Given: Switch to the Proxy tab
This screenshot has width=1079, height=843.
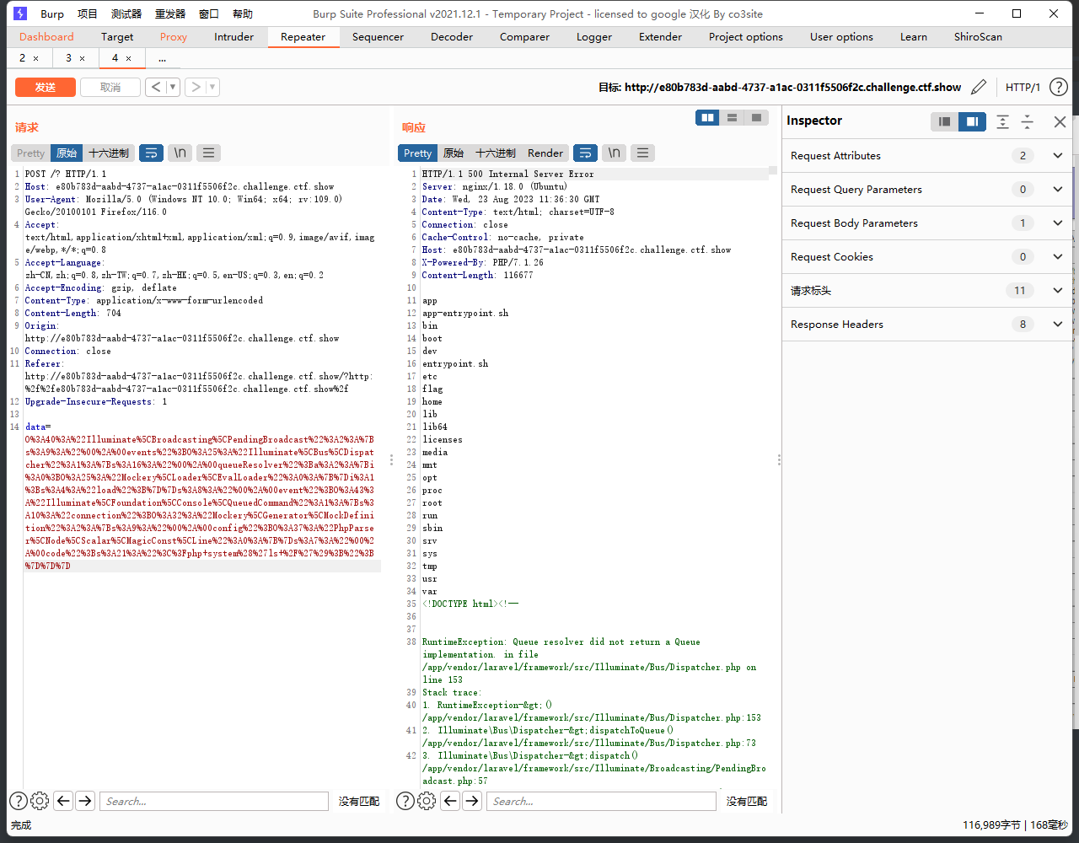Looking at the screenshot, I should coord(174,37).
